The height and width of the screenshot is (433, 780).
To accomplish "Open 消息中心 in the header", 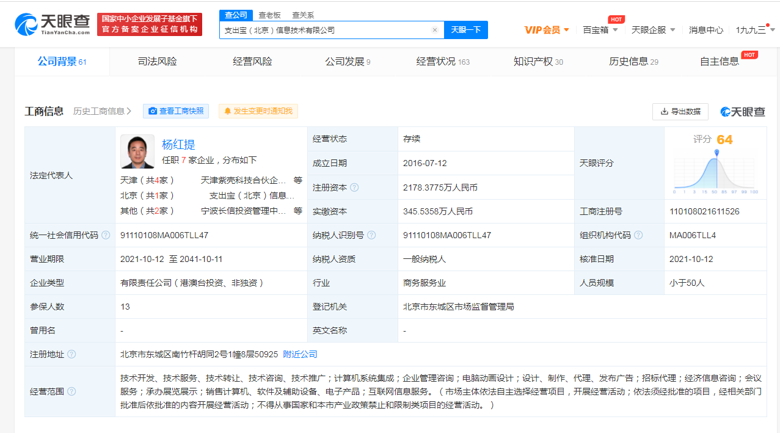I will 706,30.
